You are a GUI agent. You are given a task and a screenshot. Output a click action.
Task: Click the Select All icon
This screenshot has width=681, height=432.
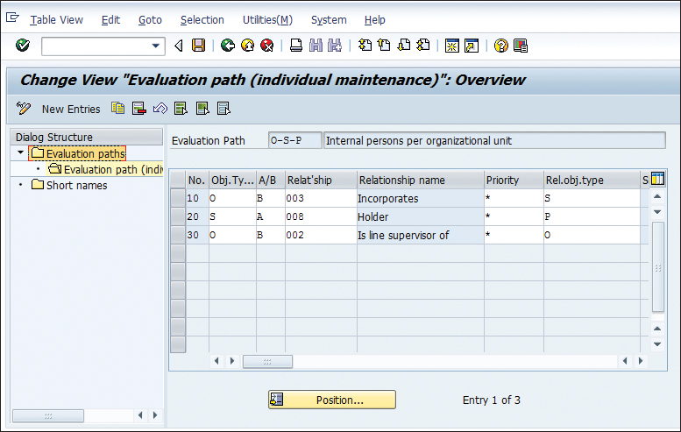tap(181, 108)
